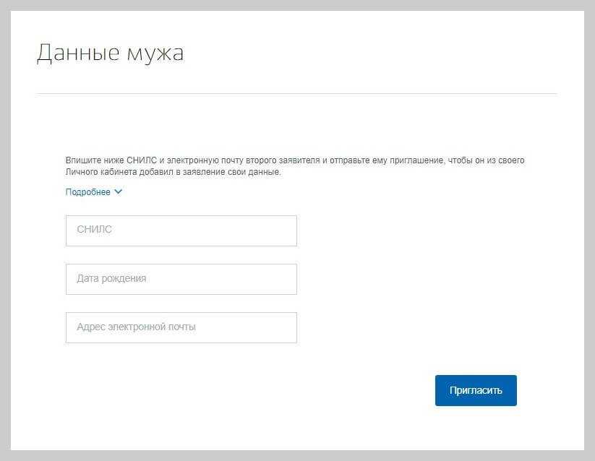Click the Адрес электронной почты placeholder text

136,327
